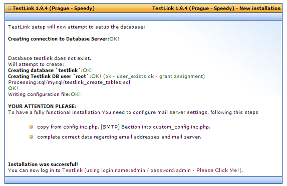Click the 'TestLink 1.9.4 (Prague - Speedy)' left header title
This screenshot has height=186, width=287.
coord(54,8)
